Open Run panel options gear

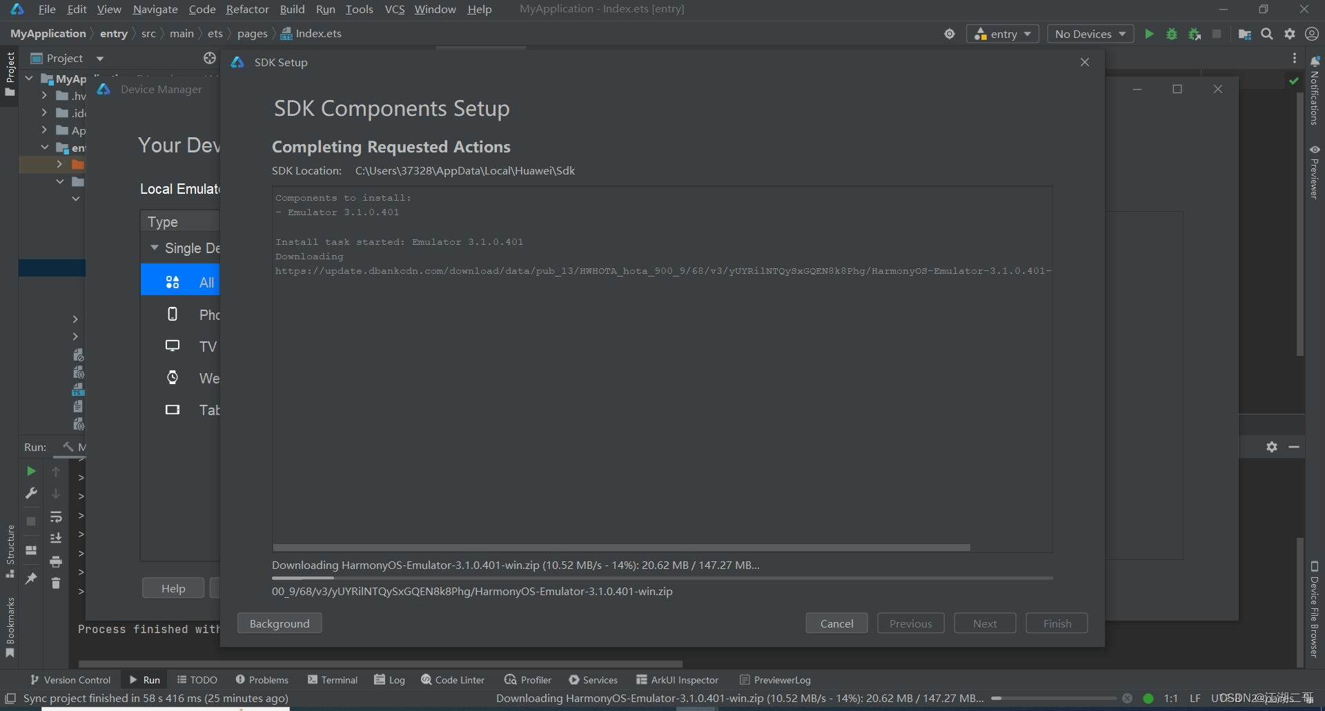pyautogui.click(x=1272, y=447)
